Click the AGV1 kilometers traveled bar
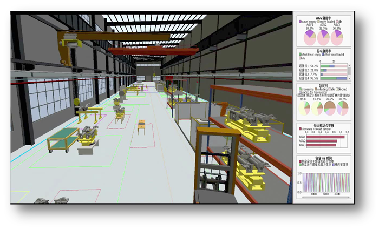The height and width of the screenshot is (230, 379). click(x=325, y=137)
